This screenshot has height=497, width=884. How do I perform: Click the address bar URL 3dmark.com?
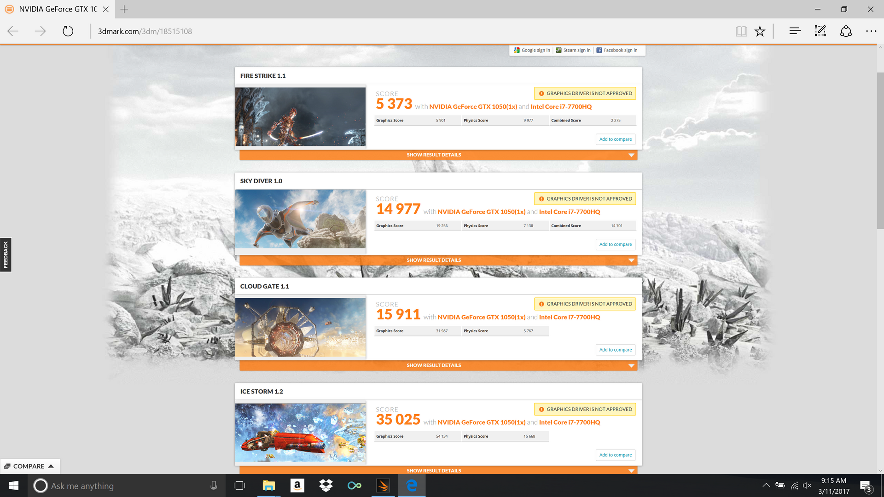145,31
